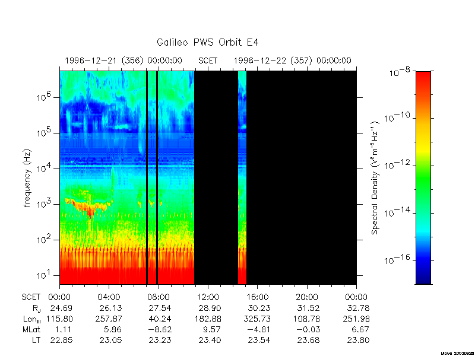The image size is (475, 356).
Task: Select the LT value 23.23
Action: click(x=160, y=340)
